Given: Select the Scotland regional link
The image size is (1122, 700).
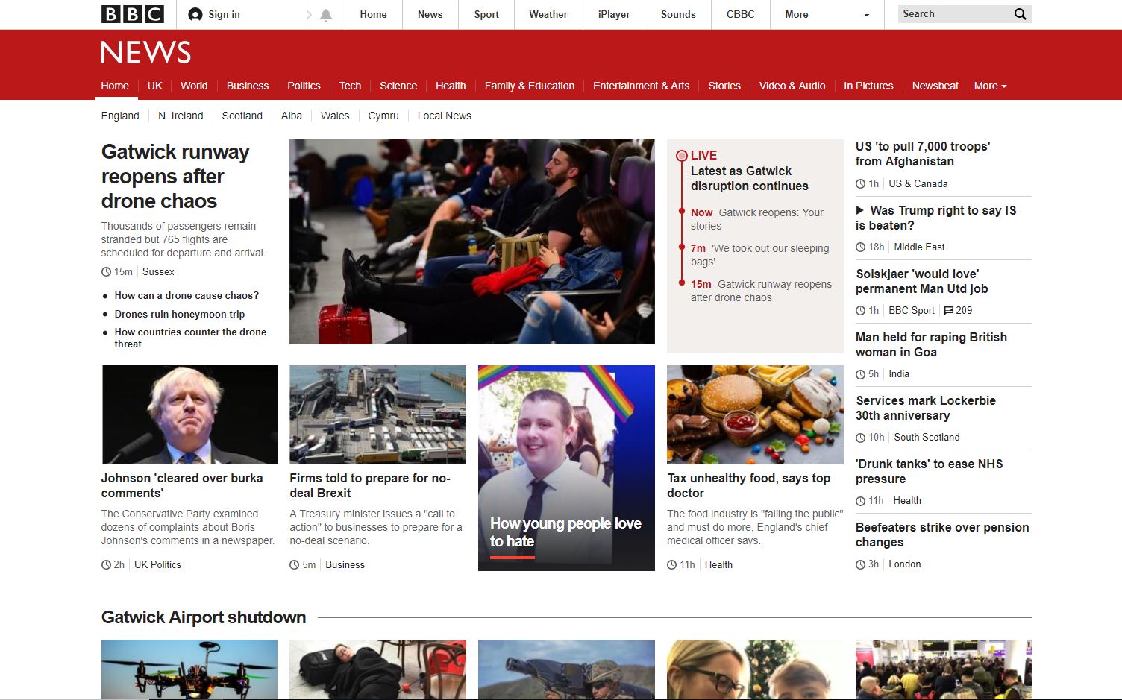Looking at the screenshot, I should point(242,116).
